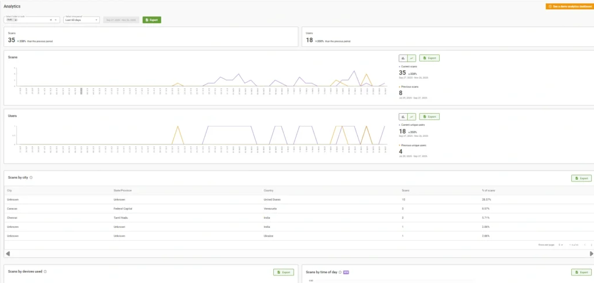The width and height of the screenshot is (594, 283).
Task: Switch the Scans chart to bar view
Action: tap(403, 58)
